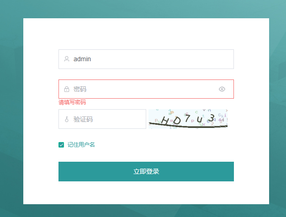Image resolution: width=286 pixels, height=217 pixels.
Task: Click letter u in the captcha image
Action: click(x=200, y=120)
